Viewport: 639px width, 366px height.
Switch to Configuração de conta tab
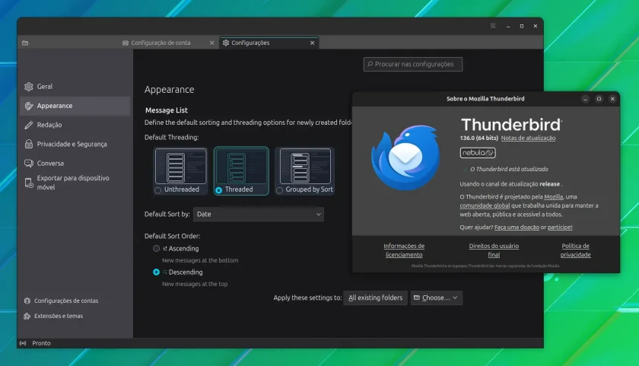coord(161,43)
